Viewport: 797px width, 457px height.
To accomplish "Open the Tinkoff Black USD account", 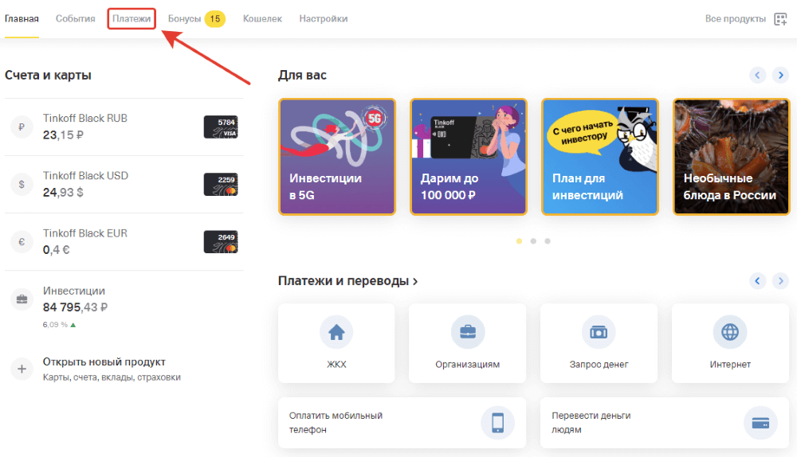I will click(x=124, y=185).
